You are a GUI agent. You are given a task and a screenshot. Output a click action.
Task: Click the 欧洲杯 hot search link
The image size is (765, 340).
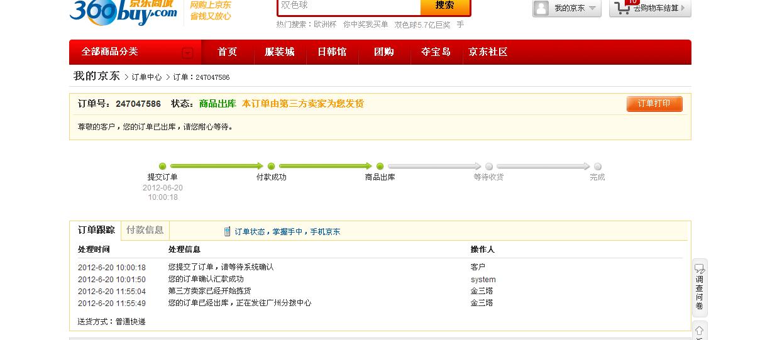pyautogui.click(x=325, y=25)
